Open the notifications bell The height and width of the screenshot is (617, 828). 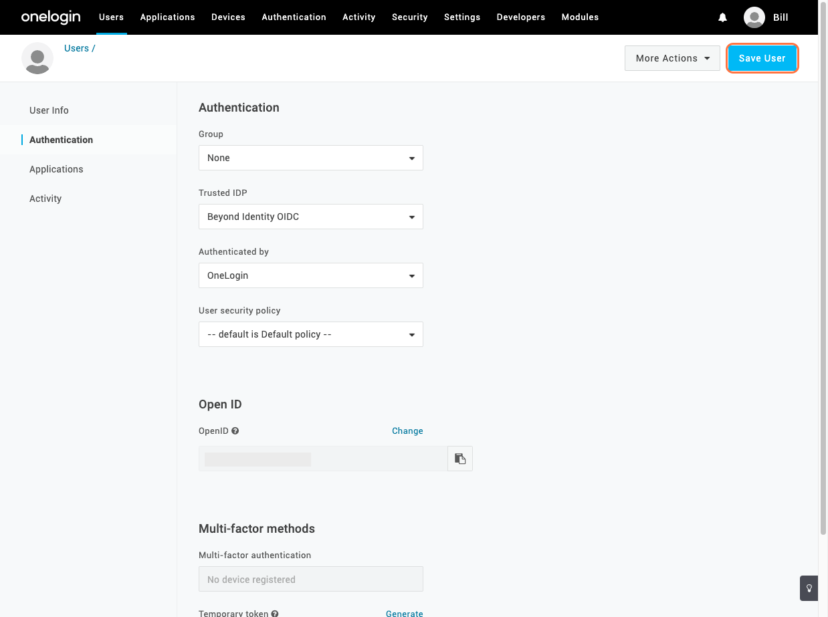point(722,17)
